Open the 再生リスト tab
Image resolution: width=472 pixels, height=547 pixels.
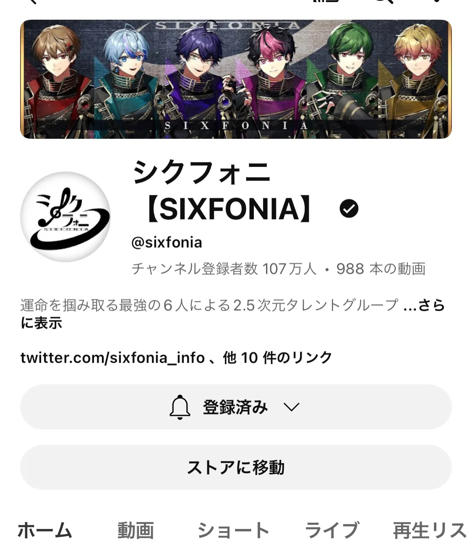(430, 530)
